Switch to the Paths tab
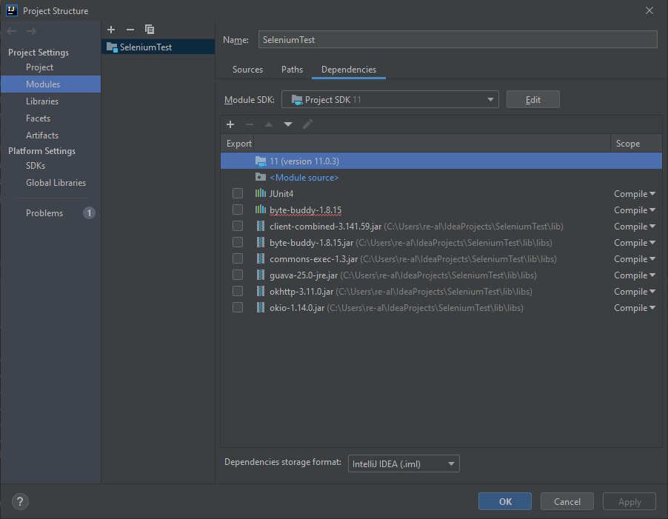 292,70
